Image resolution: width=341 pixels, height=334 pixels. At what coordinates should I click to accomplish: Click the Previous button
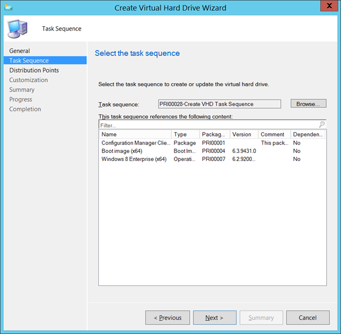coord(167,318)
